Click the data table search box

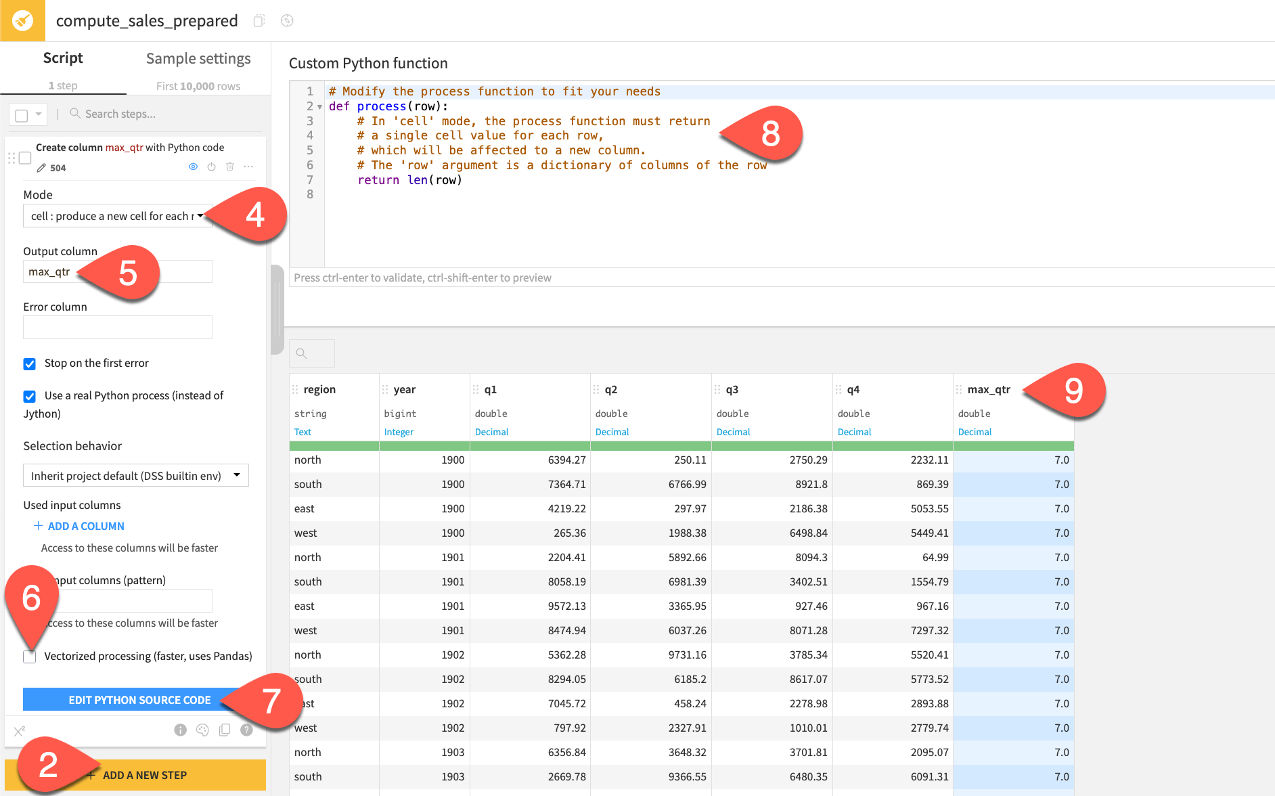click(x=312, y=353)
